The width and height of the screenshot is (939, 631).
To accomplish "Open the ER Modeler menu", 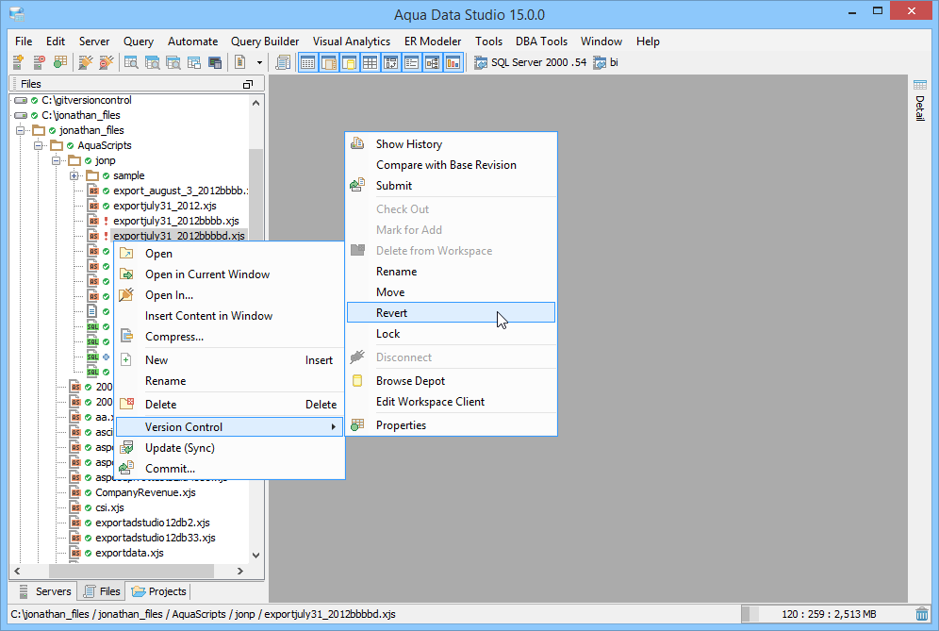I will pyautogui.click(x=433, y=42).
